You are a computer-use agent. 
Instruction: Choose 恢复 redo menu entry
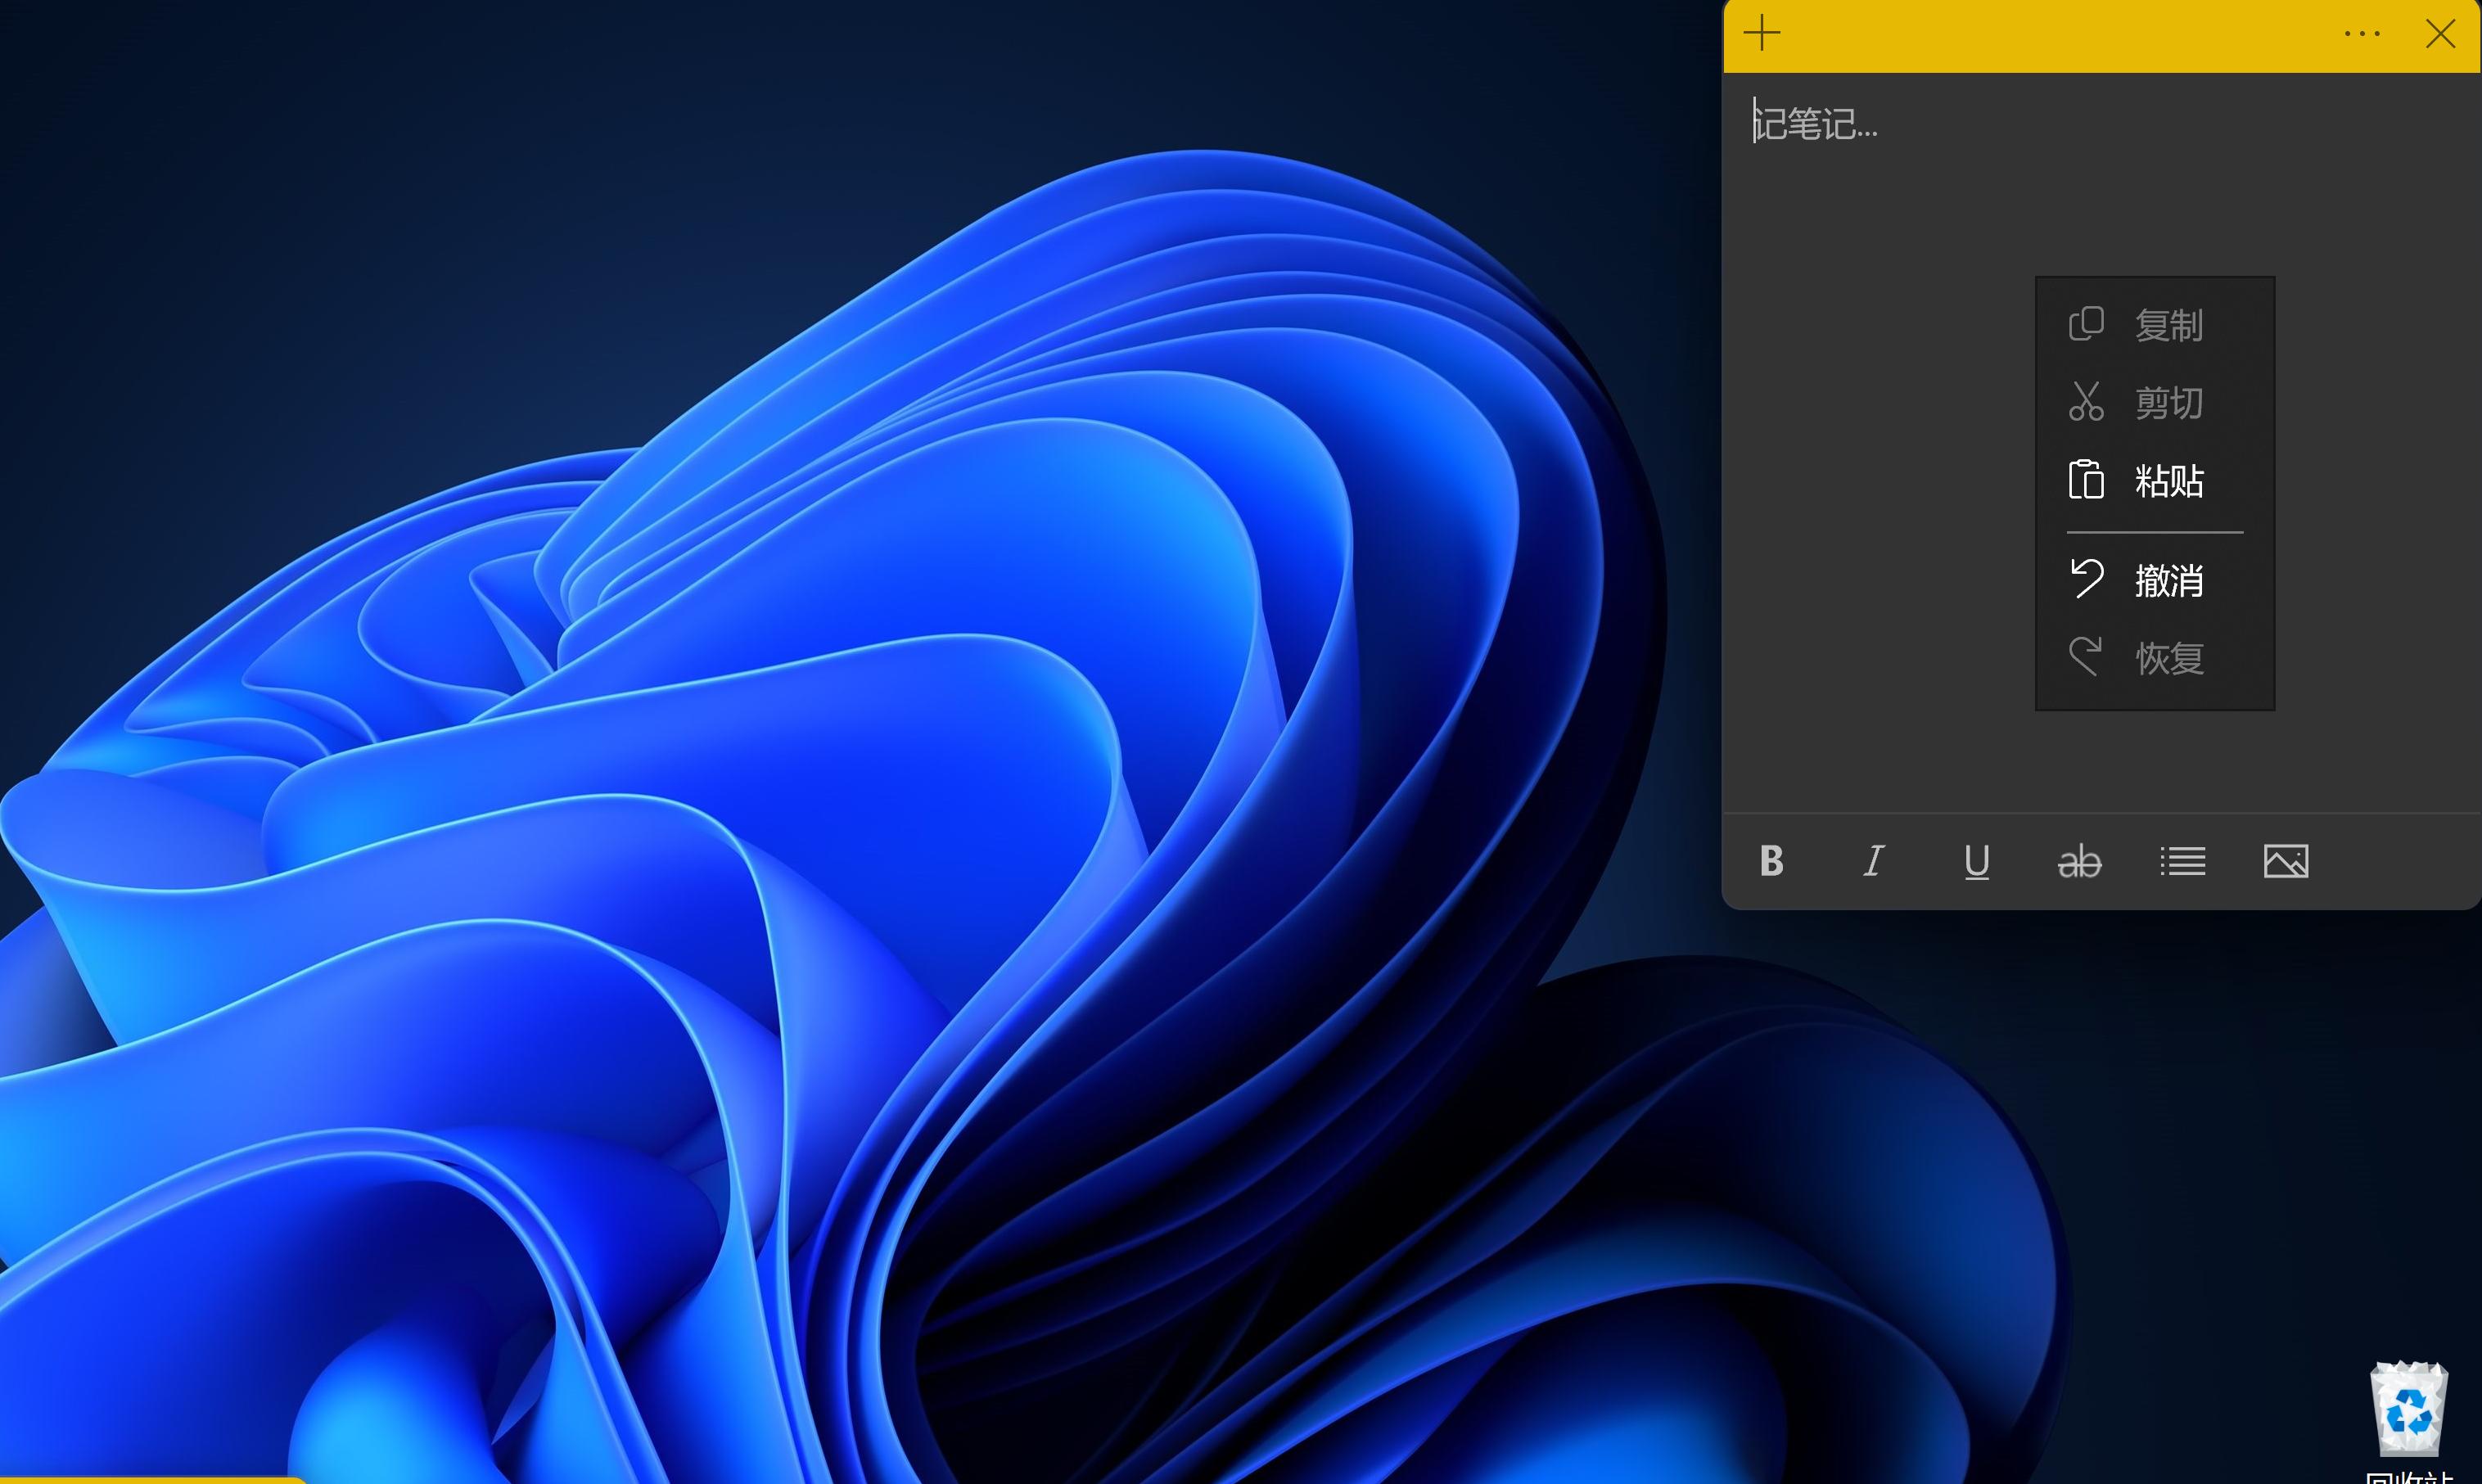coord(2168,658)
